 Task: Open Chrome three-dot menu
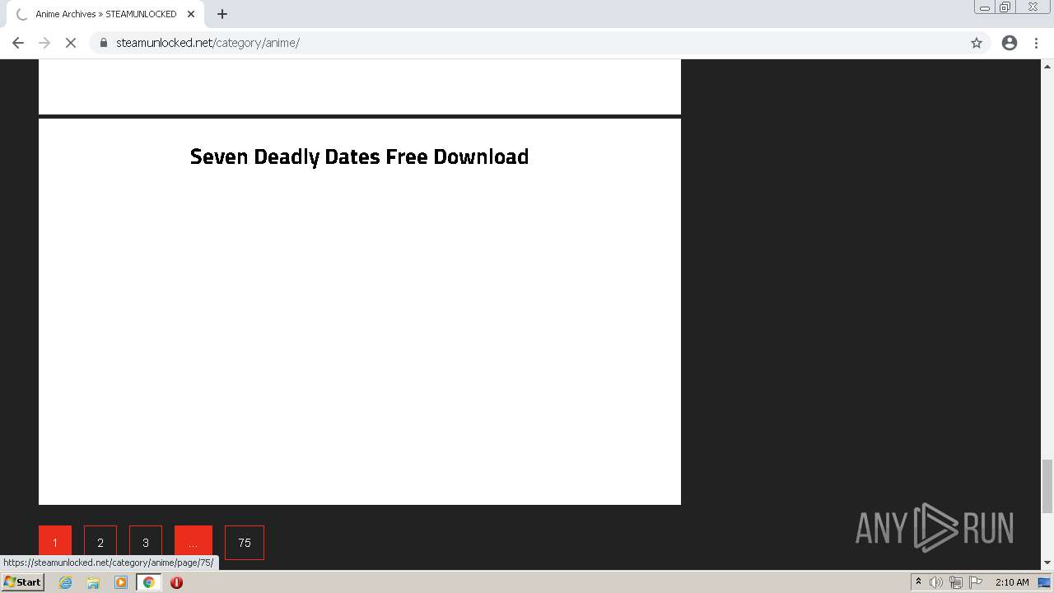[1037, 43]
